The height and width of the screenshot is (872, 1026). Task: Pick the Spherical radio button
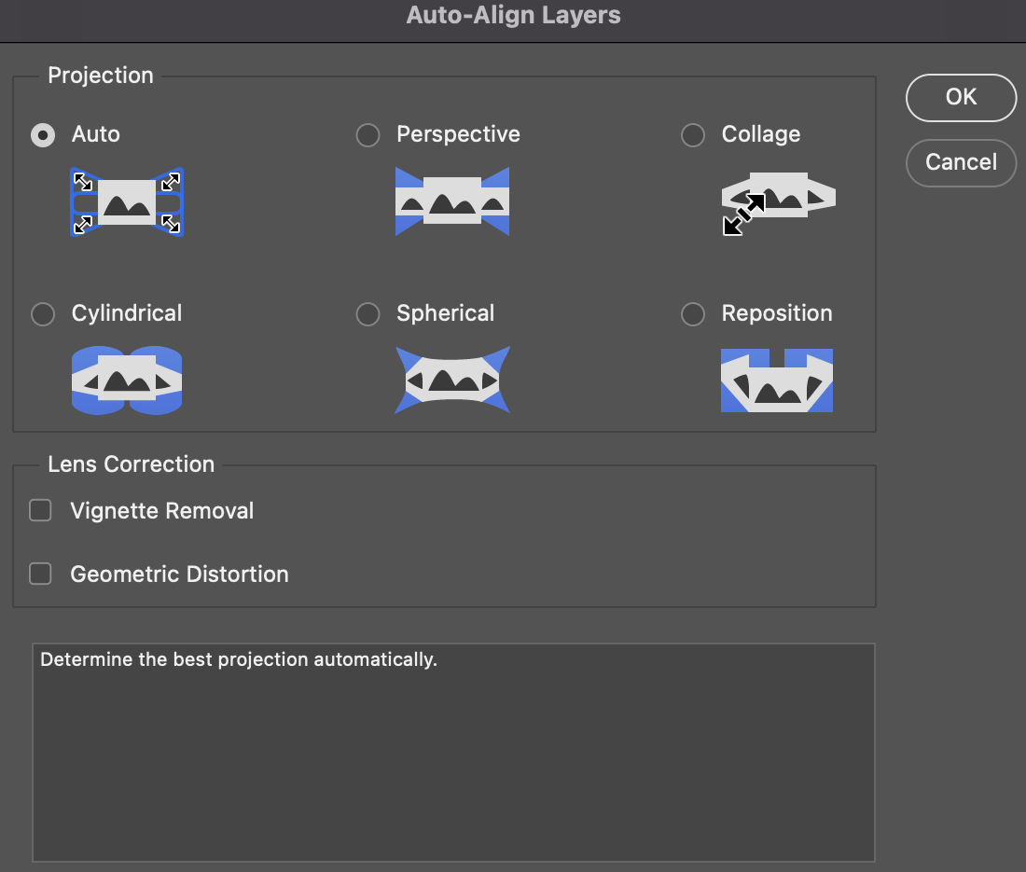point(368,314)
